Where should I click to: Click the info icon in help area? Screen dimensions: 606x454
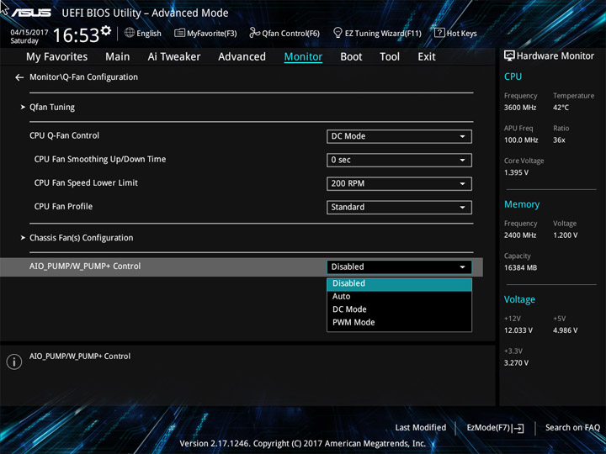coord(14,362)
